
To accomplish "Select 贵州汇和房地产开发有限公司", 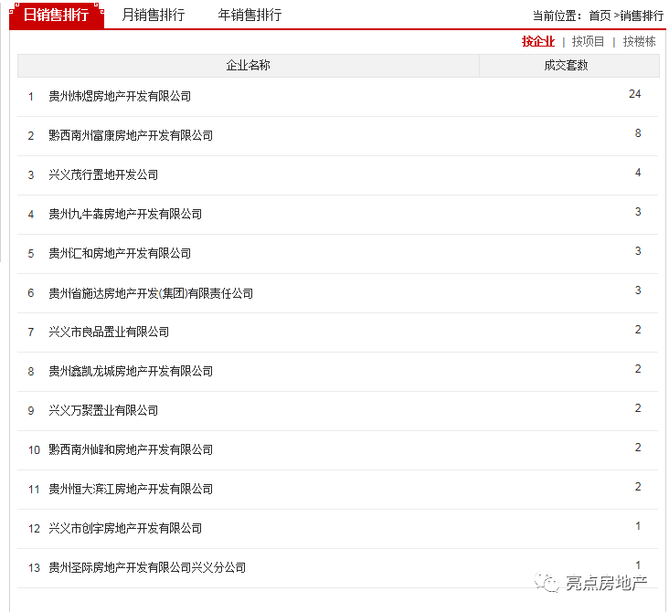I will pos(120,253).
